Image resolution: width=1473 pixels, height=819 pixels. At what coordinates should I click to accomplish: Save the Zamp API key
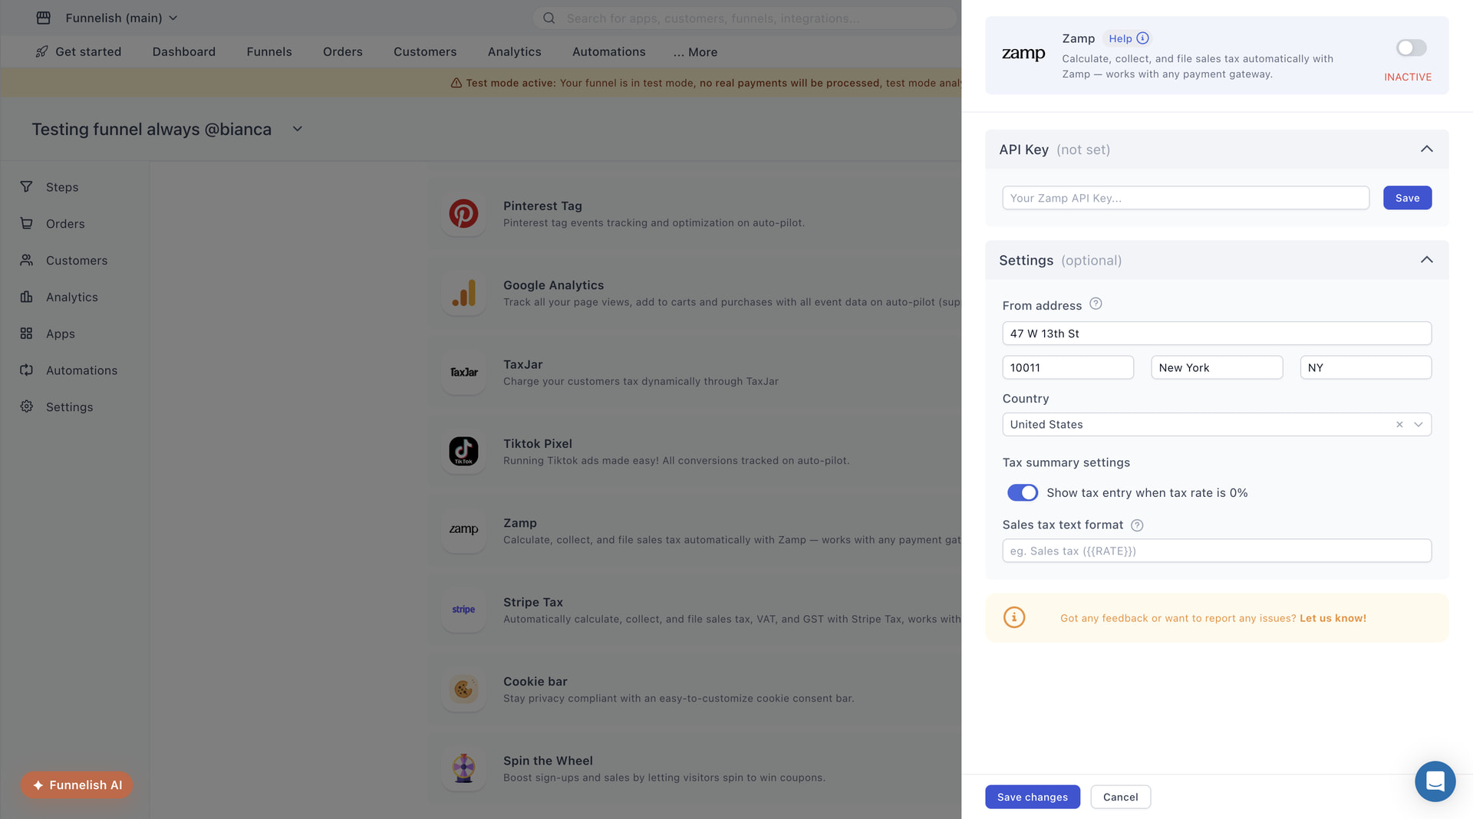pos(1407,198)
